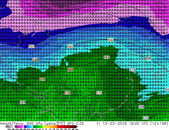Viewport: 169px width, 130px height.
Task: Pick the dark green legend swatch
Action: [34, 127]
